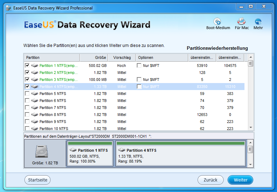Close the EaseUS Data Recovery window

click(264, 7)
